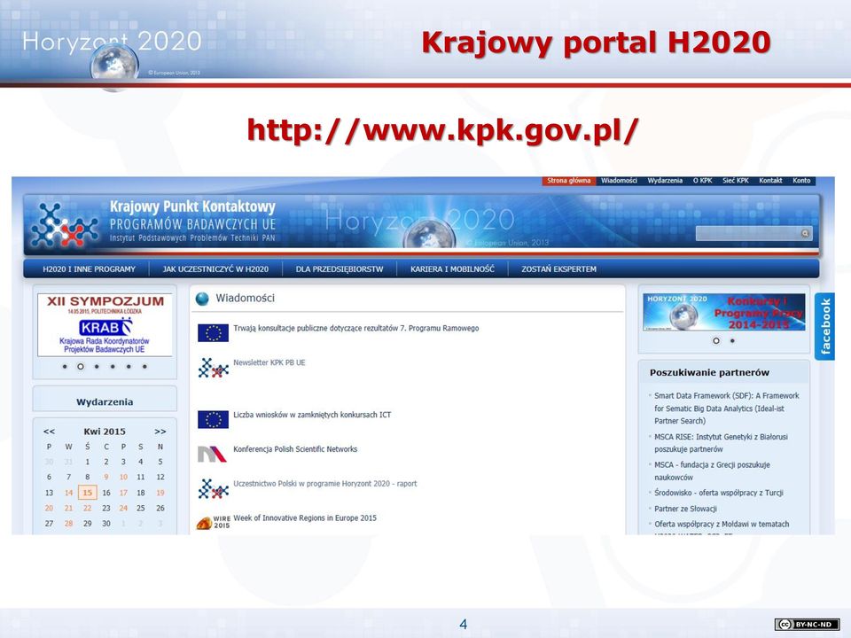Open Uczestnictwo Polski Horyzont 2020 raport link

(x=325, y=484)
